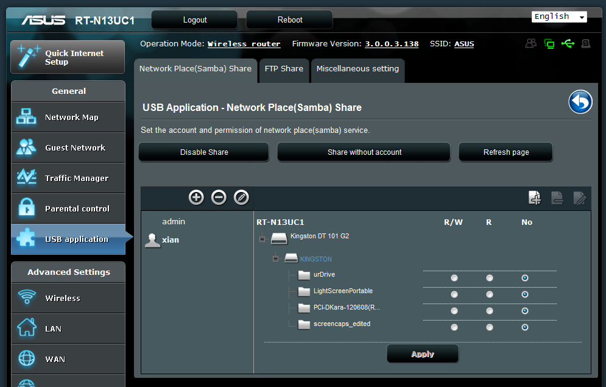Collapse the KINGSTON partition tree node
This screenshot has height=387, width=606.
275,258
